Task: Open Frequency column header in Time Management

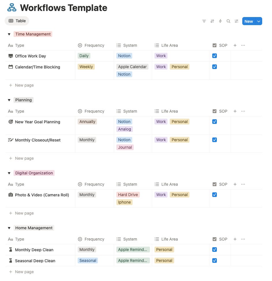Action: [x=91, y=45]
